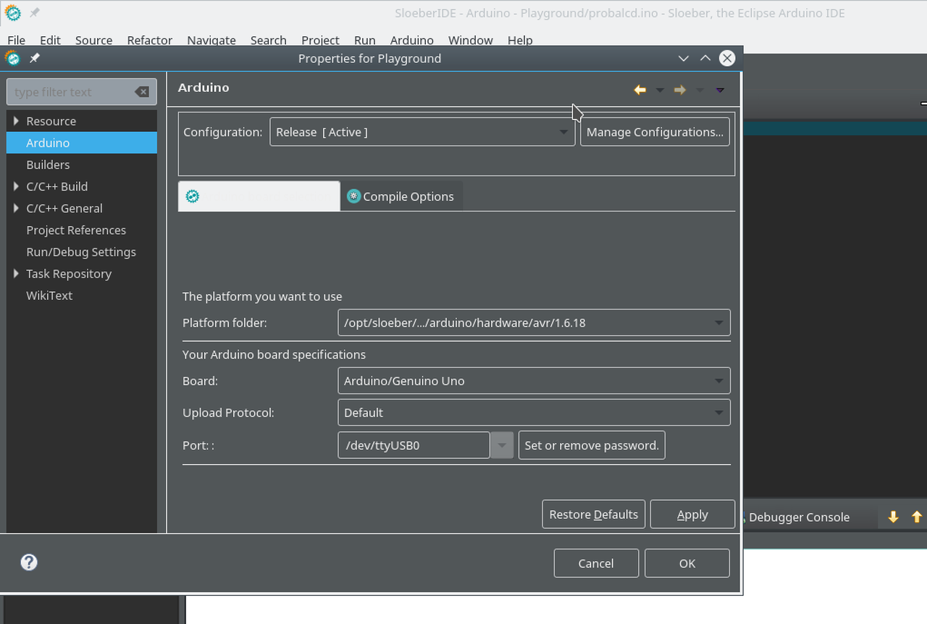This screenshot has width=927, height=624.
Task: Click the Sloeber icon in the main window title bar
Action: 12,13
